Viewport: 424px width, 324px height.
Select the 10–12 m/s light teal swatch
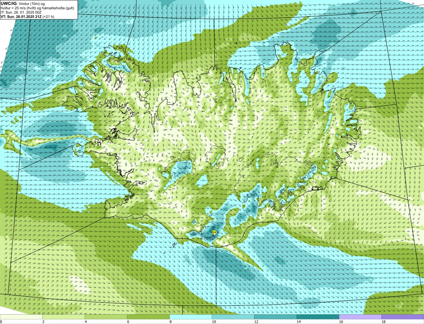pyautogui.click(x=233, y=317)
